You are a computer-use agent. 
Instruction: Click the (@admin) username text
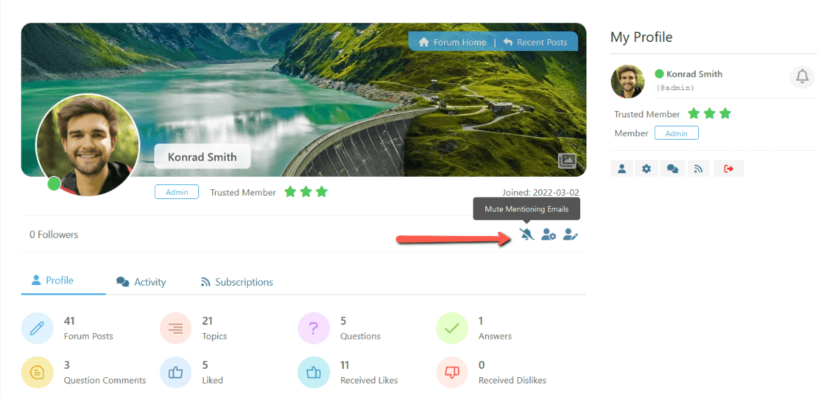tap(675, 87)
